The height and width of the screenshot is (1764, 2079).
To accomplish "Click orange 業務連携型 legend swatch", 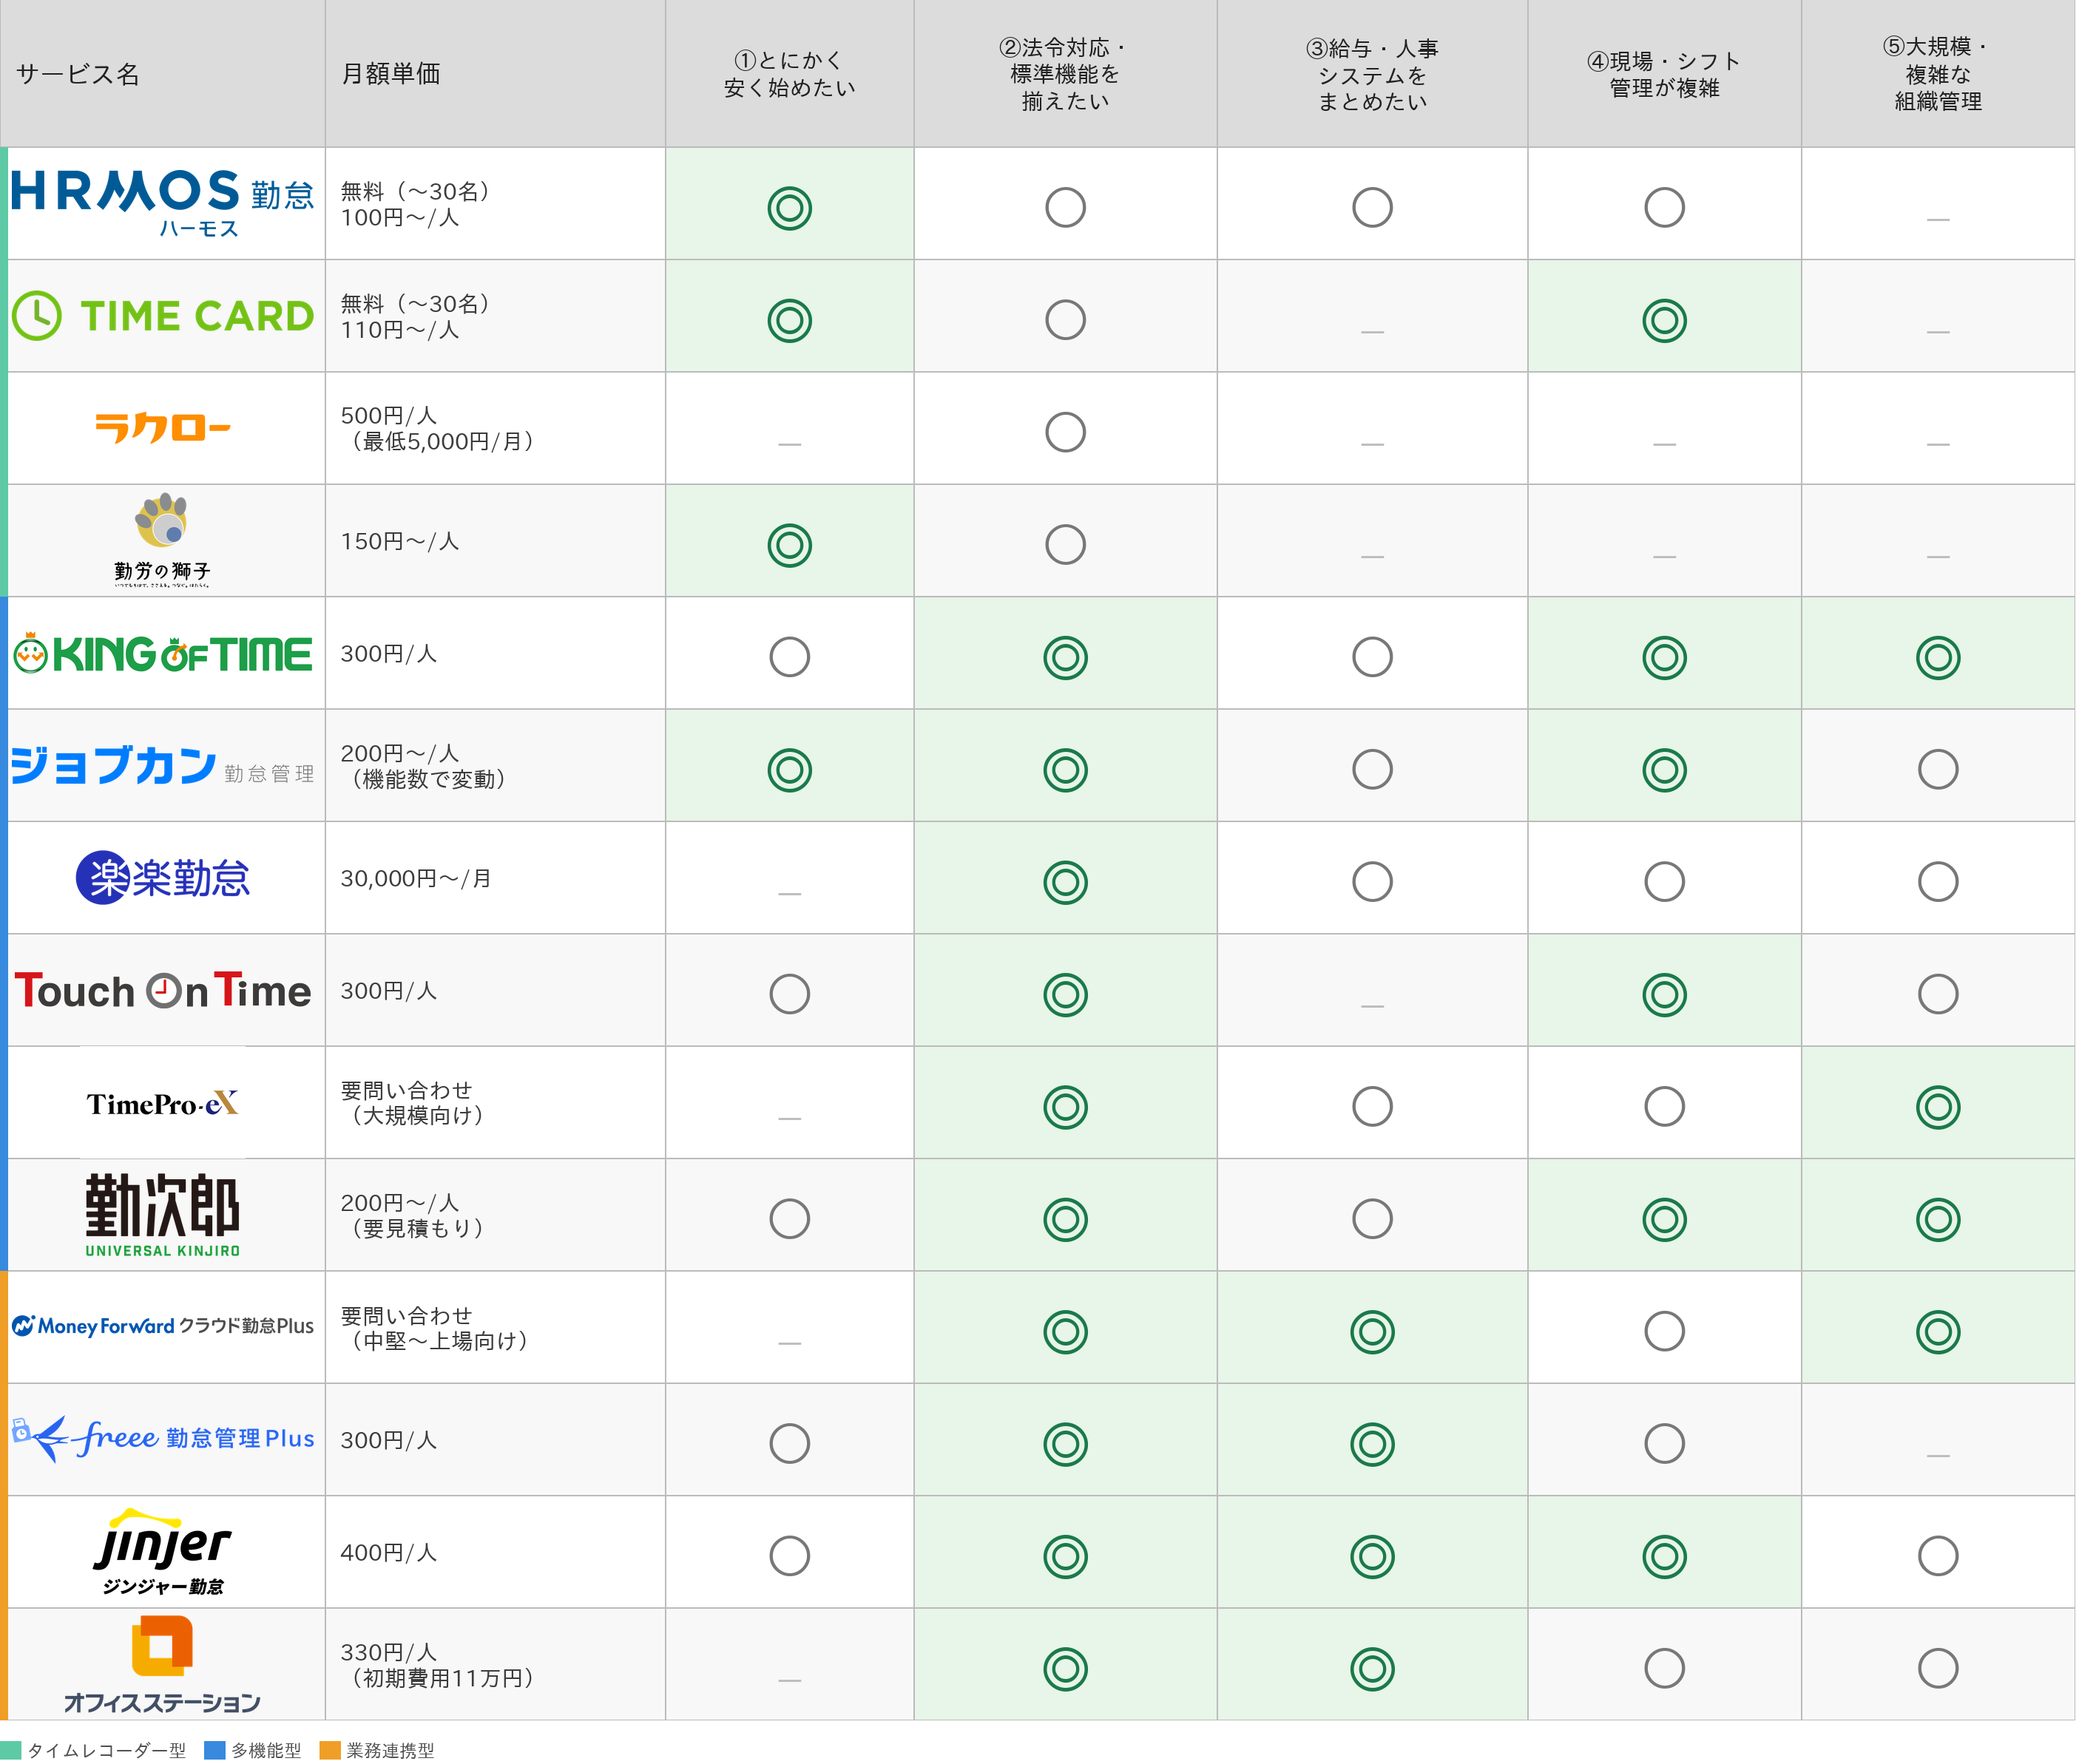I will 330,1750.
